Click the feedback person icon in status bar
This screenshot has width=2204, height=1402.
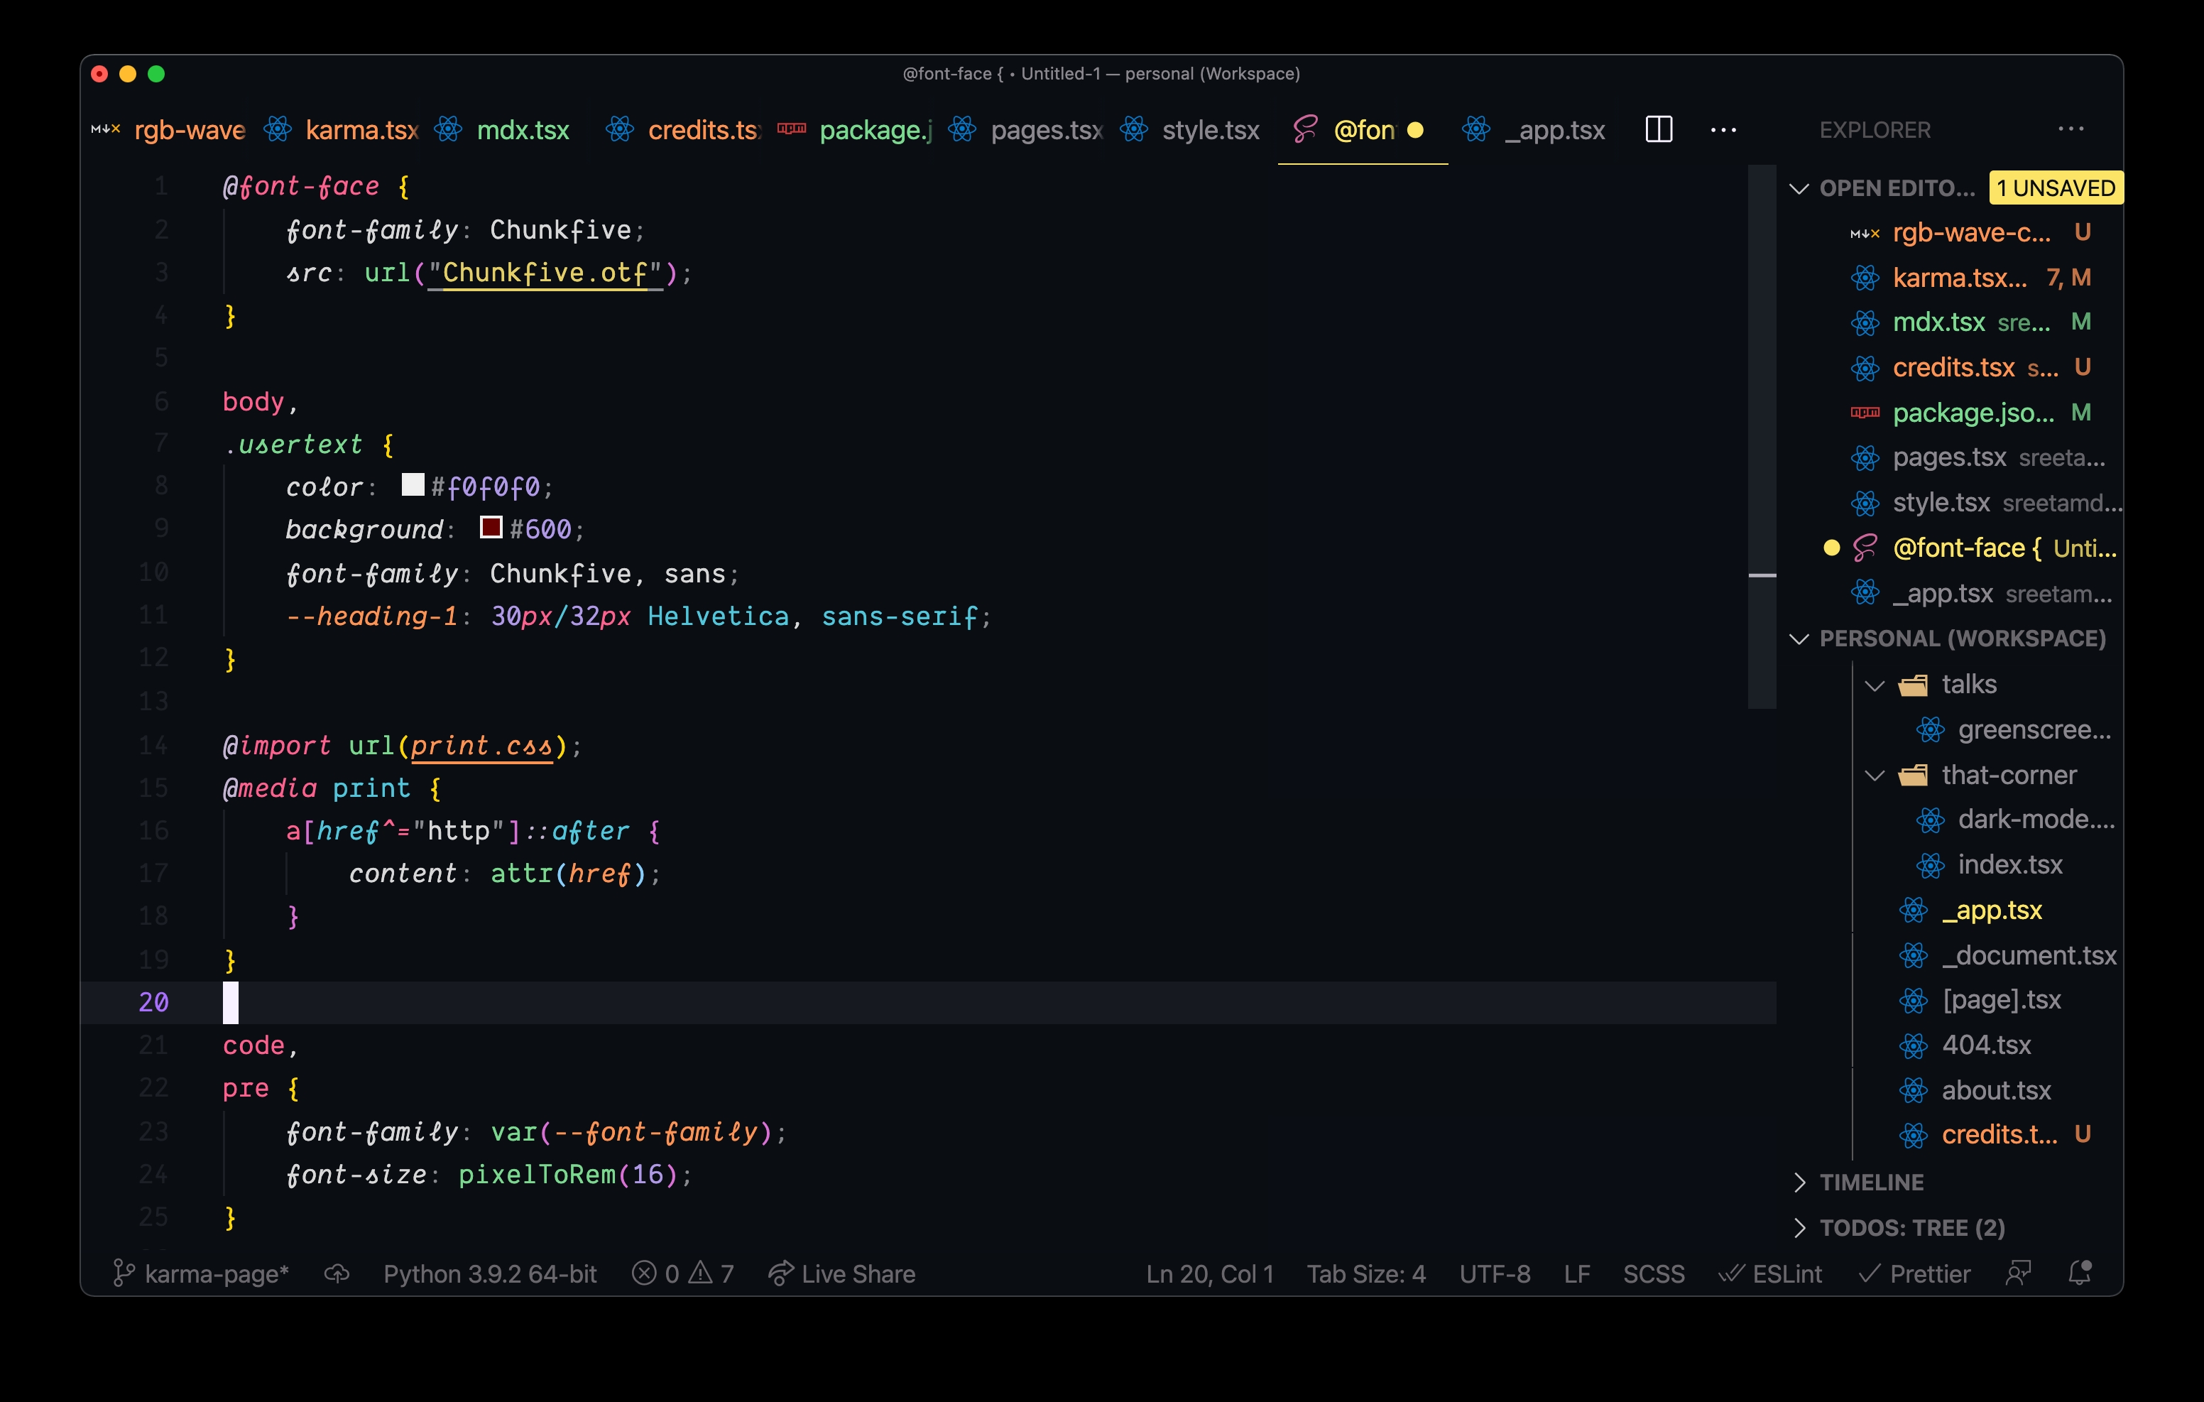[x=2018, y=1273]
